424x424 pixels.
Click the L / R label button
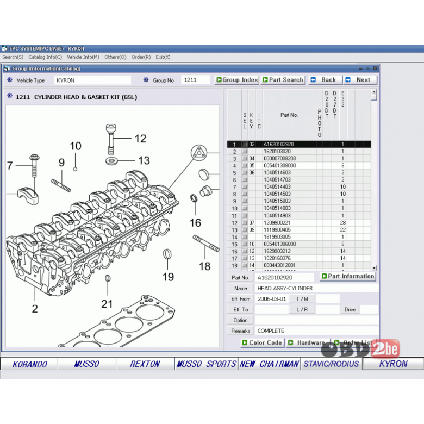(302, 310)
